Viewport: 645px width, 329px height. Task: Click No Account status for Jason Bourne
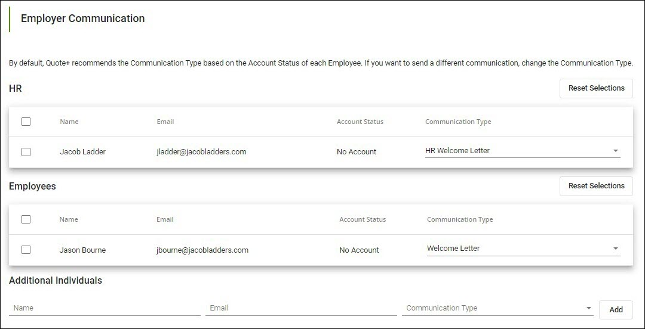point(359,250)
